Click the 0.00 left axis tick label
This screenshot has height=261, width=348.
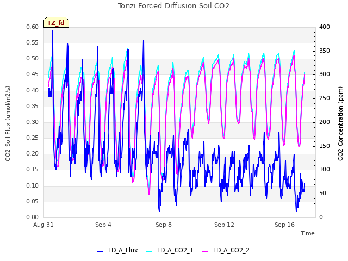point(33,217)
